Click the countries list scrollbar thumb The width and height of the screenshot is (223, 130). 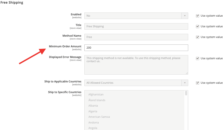click(186, 93)
